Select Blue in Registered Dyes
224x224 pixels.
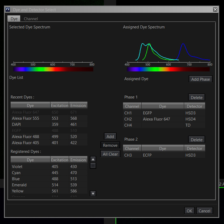(49, 179)
